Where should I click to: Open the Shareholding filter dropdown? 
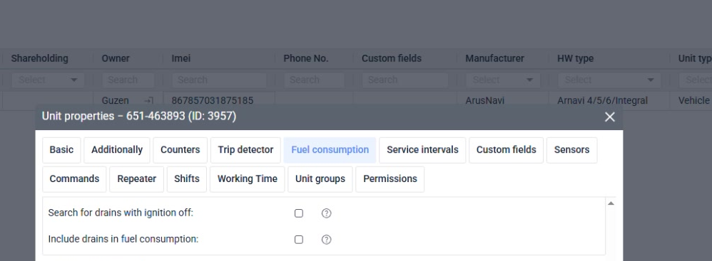(x=48, y=80)
